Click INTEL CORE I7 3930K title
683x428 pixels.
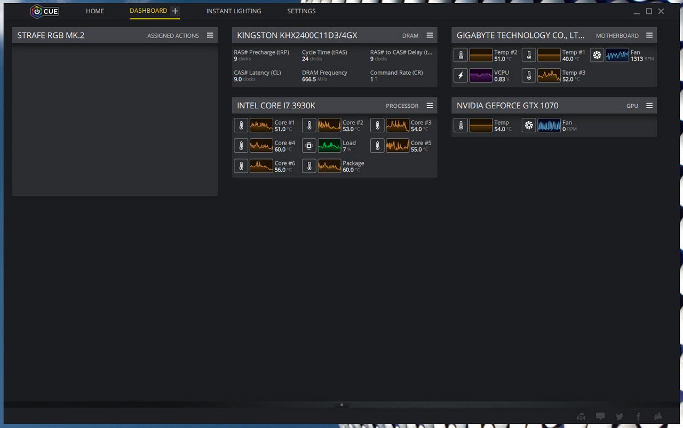[x=276, y=106]
